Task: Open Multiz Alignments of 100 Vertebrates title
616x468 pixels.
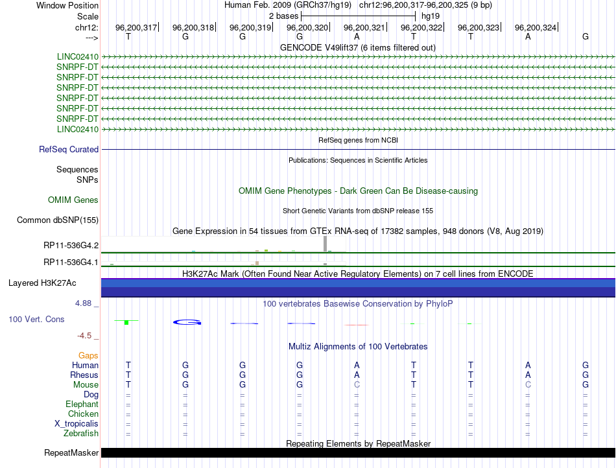Action: pos(358,346)
